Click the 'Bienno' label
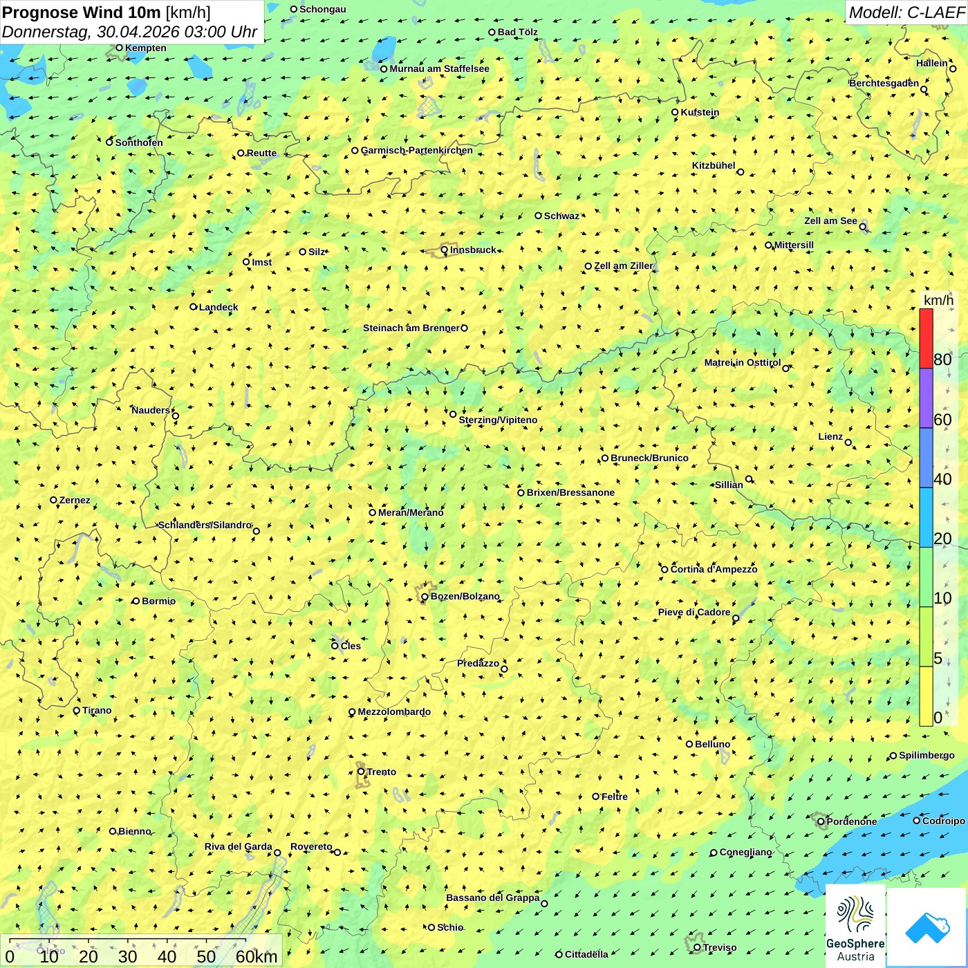 (x=135, y=831)
